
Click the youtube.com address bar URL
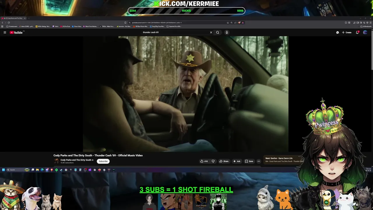pyautogui.click(x=157, y=22)
